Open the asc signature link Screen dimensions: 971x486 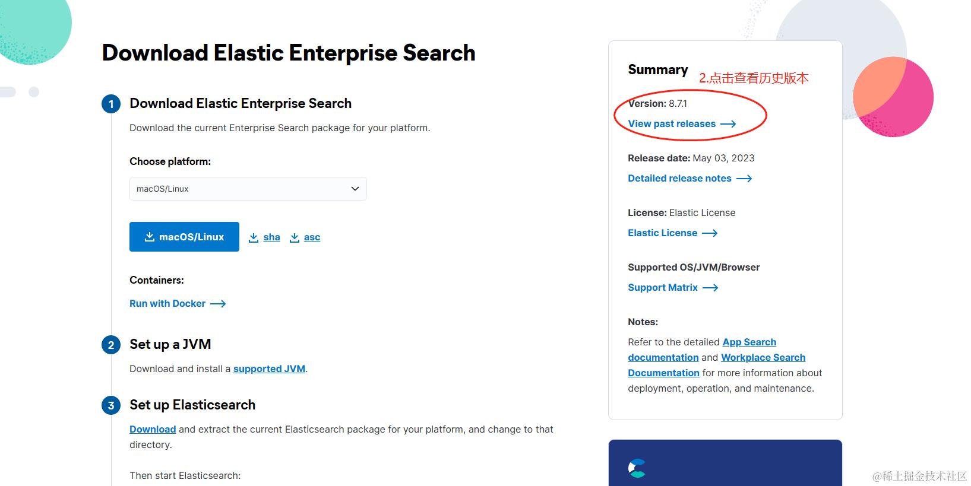[x=312, y=237]
